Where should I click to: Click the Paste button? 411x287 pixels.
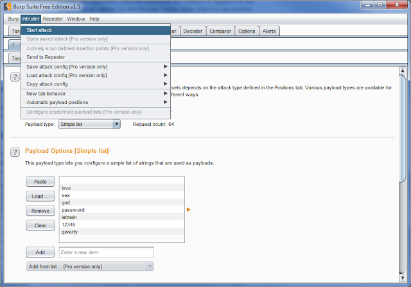(40, 182)
